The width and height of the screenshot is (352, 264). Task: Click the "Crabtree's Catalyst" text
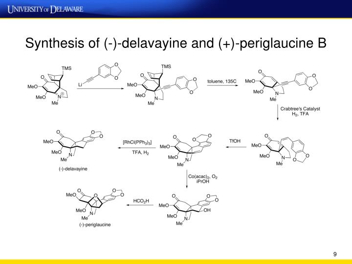tap(300, 109)
